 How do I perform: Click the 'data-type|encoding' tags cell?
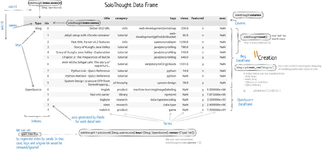pos(163,100)
